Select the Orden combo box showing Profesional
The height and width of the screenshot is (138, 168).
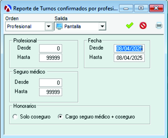(x=29, y=26)
